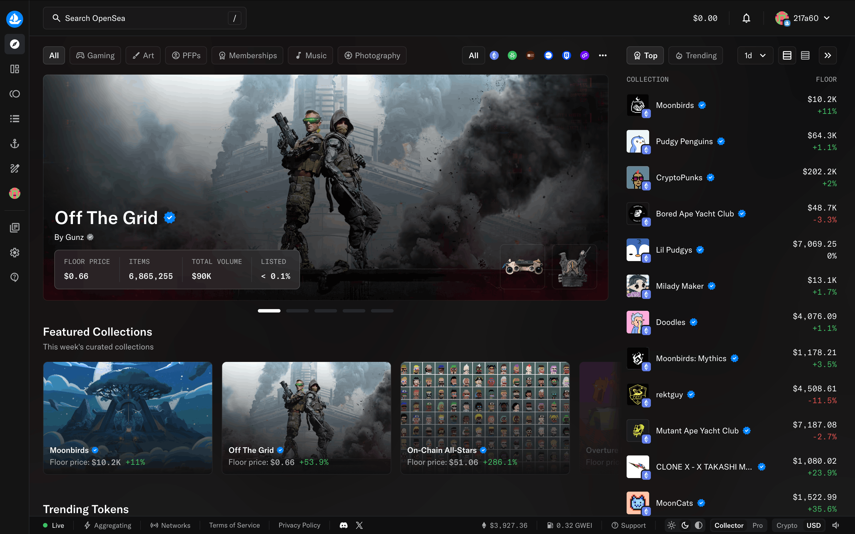Open help question mark in sidebar
Image resolution: width=855 pixels, height=534 pixels.
(x=14, y=277)
